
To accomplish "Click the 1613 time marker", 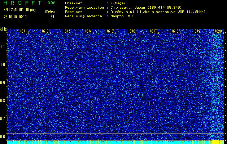I will 67,31.
